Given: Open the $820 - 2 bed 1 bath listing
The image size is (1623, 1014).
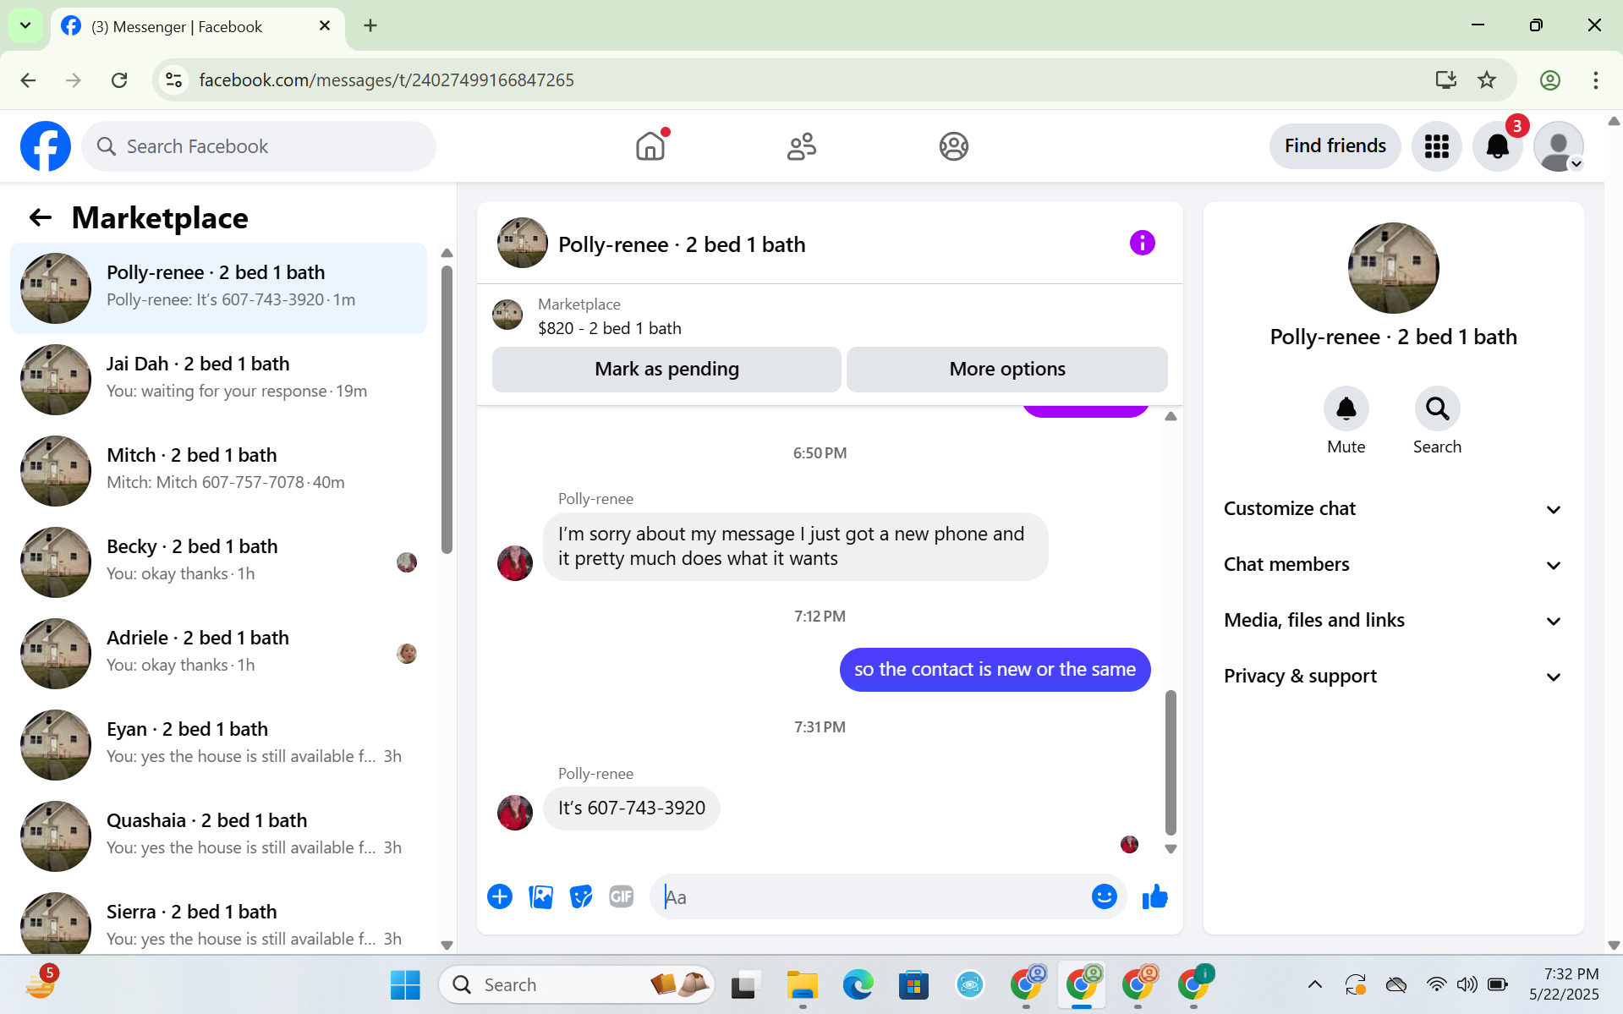Looking at the screenshot, I should (x=609, y=328).
